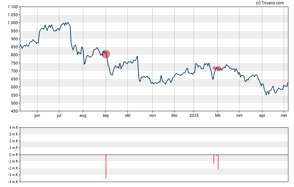Click the 'apr' axis label
The width and height of the screenshot is (294, 187).
[x=262, y=116]
